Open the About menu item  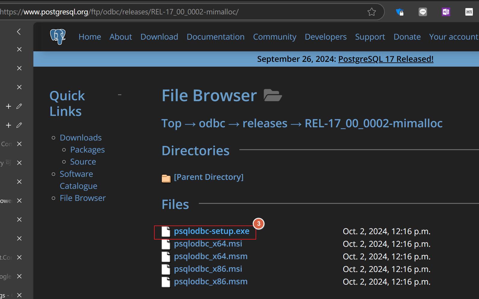click(x=121, y=37)
